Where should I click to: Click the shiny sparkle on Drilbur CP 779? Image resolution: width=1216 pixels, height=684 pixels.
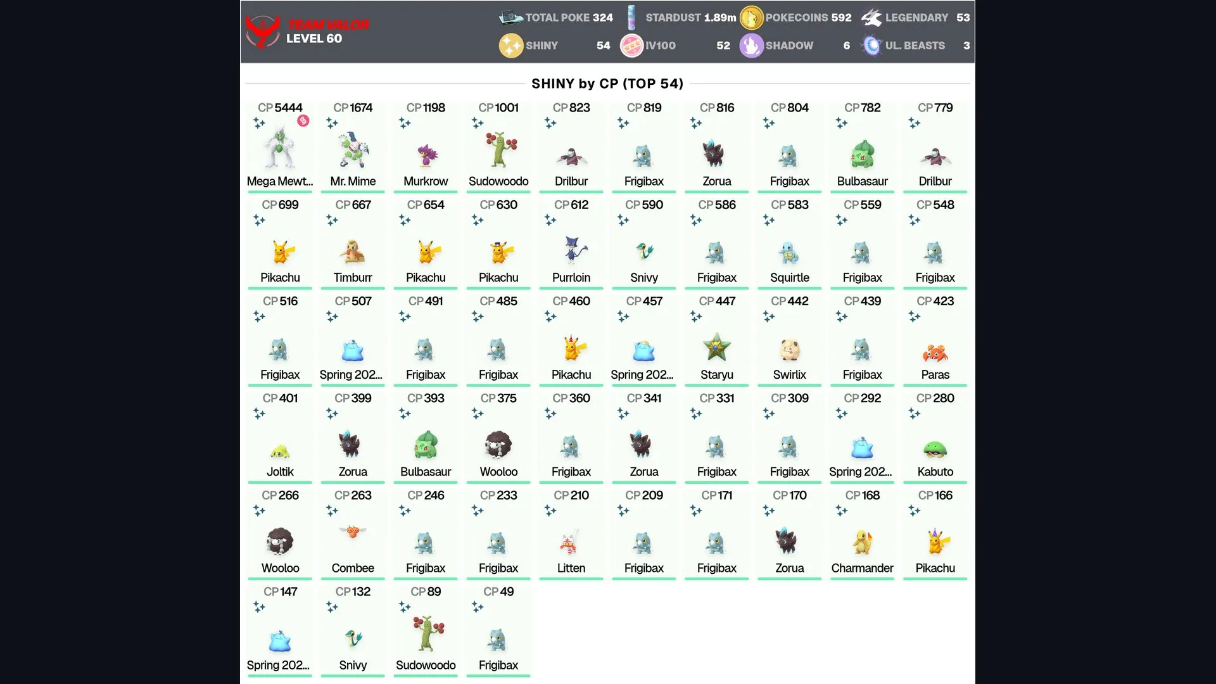coord(914,123)
